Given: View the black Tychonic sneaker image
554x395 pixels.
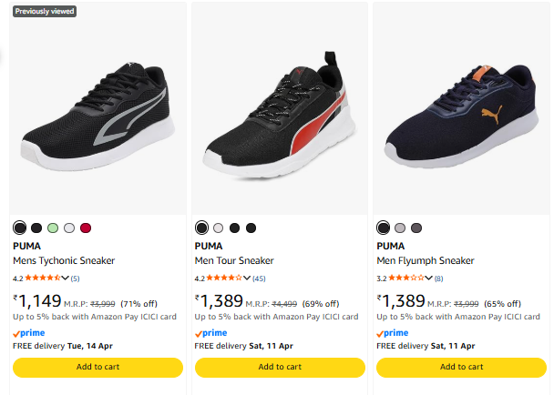Looking at the screenshot, I should click(x=97, y=114).
